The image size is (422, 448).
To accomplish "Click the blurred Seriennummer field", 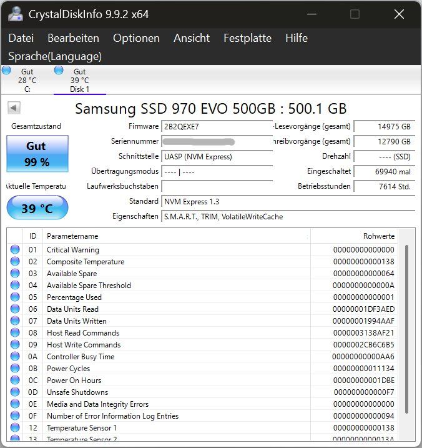I will click(x=217, y=141).
